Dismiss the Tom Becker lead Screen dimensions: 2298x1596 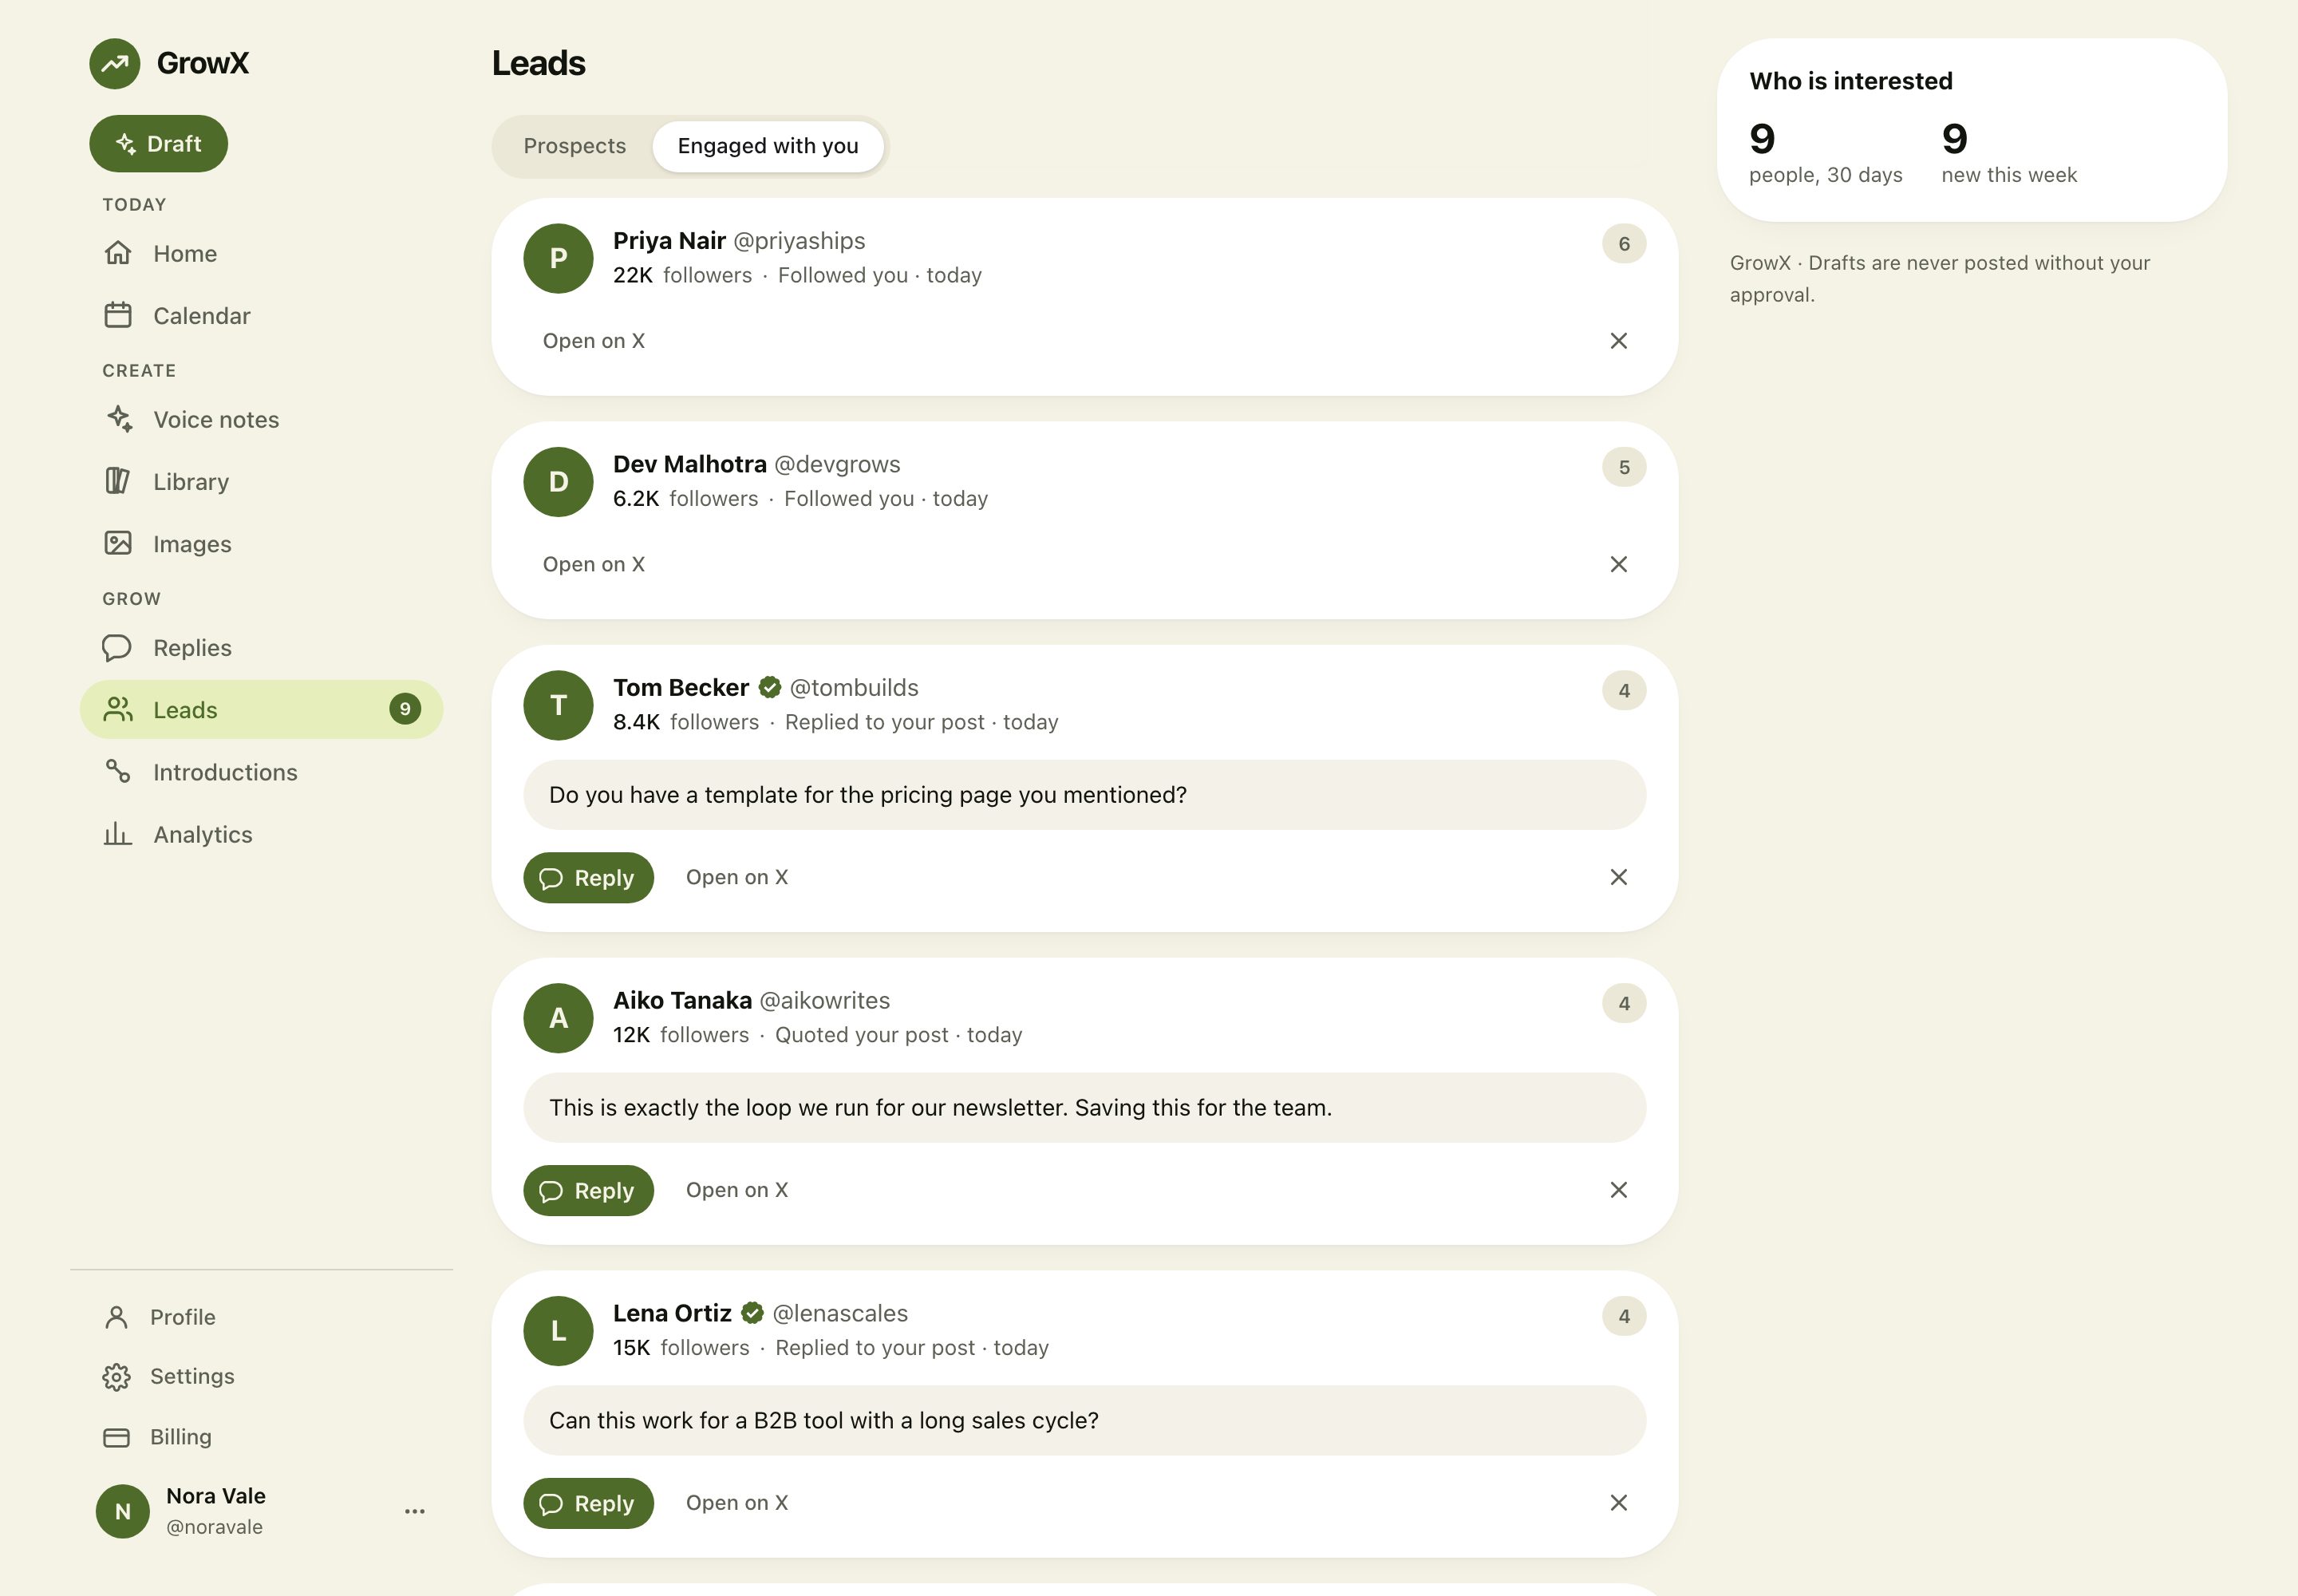[x=1619, y=878]
